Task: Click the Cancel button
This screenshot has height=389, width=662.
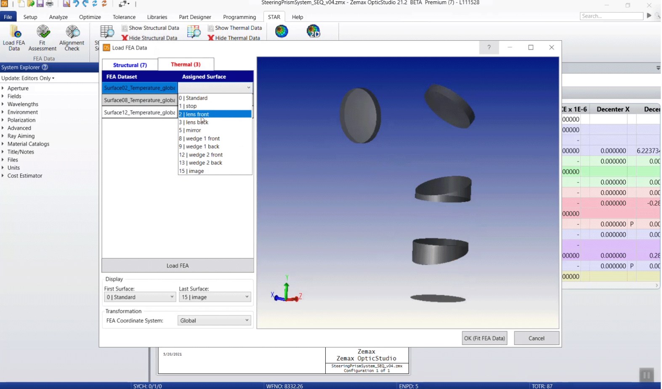Action: [x=537, y=338]
